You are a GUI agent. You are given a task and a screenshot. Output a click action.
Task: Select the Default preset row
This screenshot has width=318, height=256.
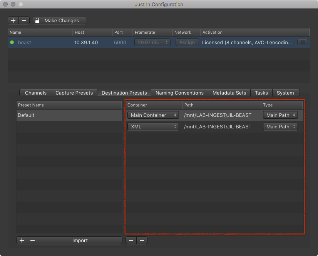[x=69, y=115]
